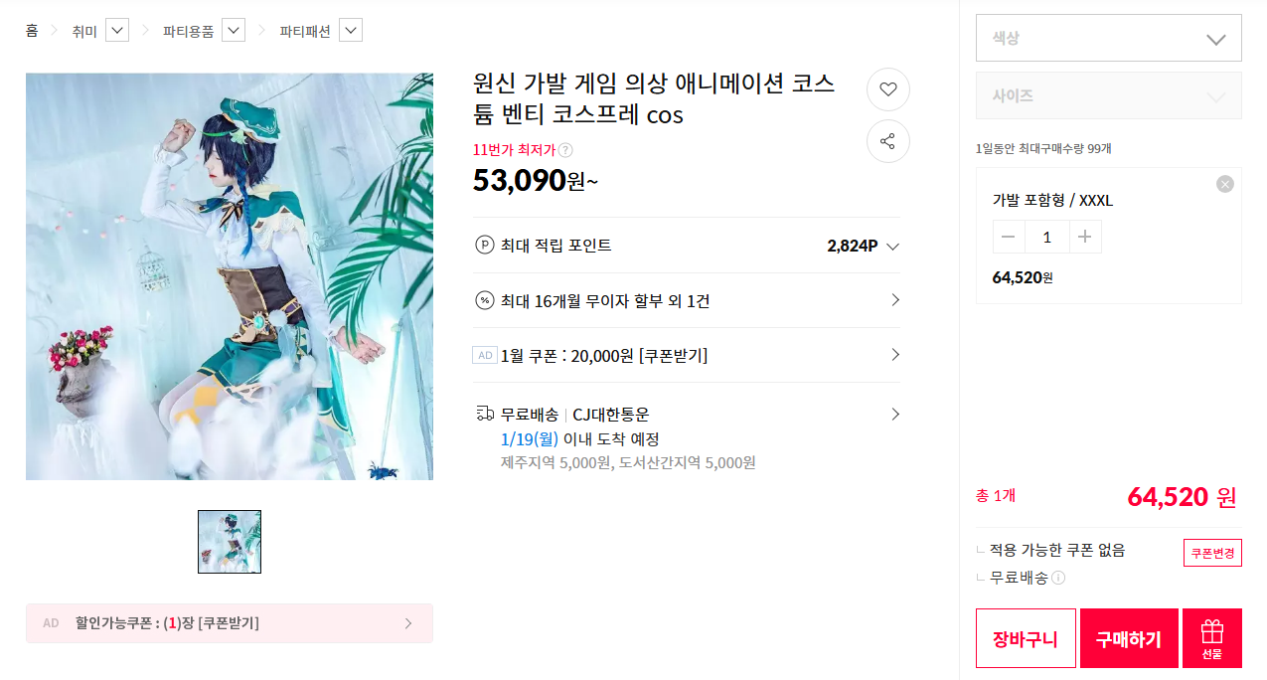Increase quantity with the plus button

coord(1085,237)
